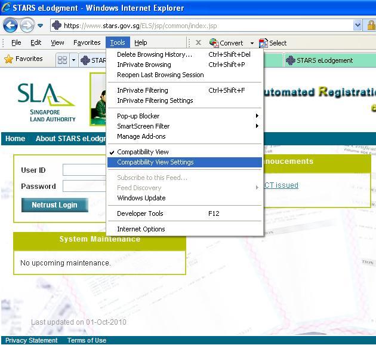The image size is (376, 348).
Task: Click the User ID input field
Action: [x=84, y=170]
